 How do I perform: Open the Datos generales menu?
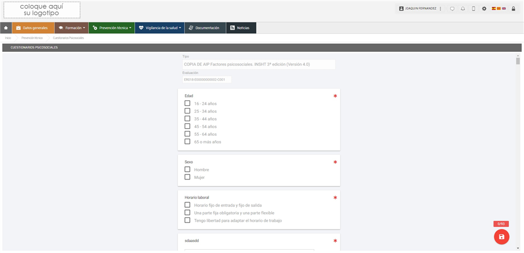click(33, 28)
